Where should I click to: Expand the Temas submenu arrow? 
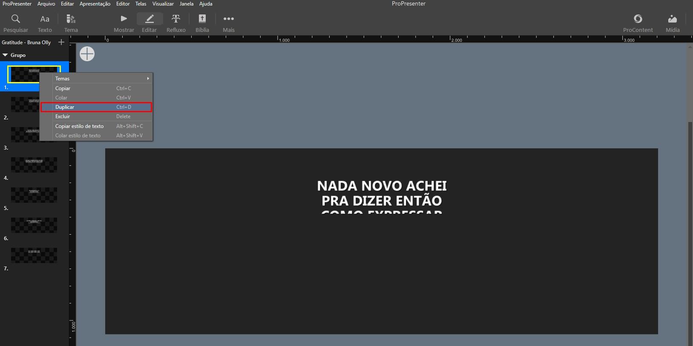point(148,79)
